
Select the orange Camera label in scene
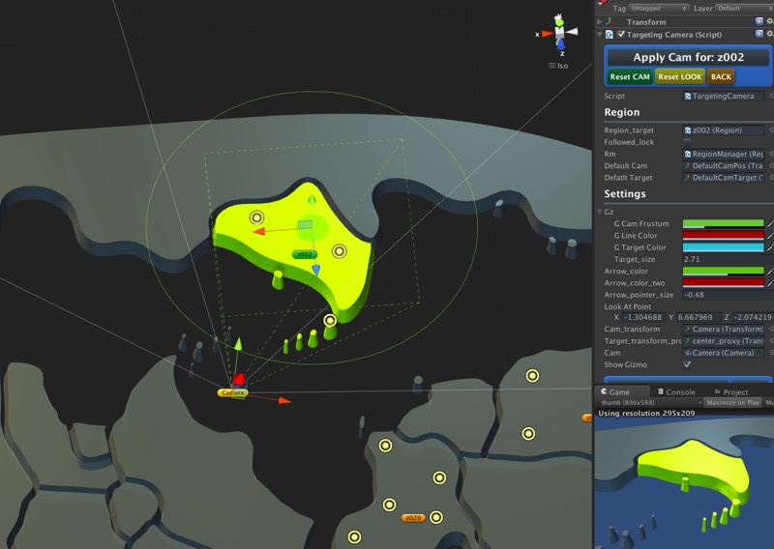tap(232, 392)
